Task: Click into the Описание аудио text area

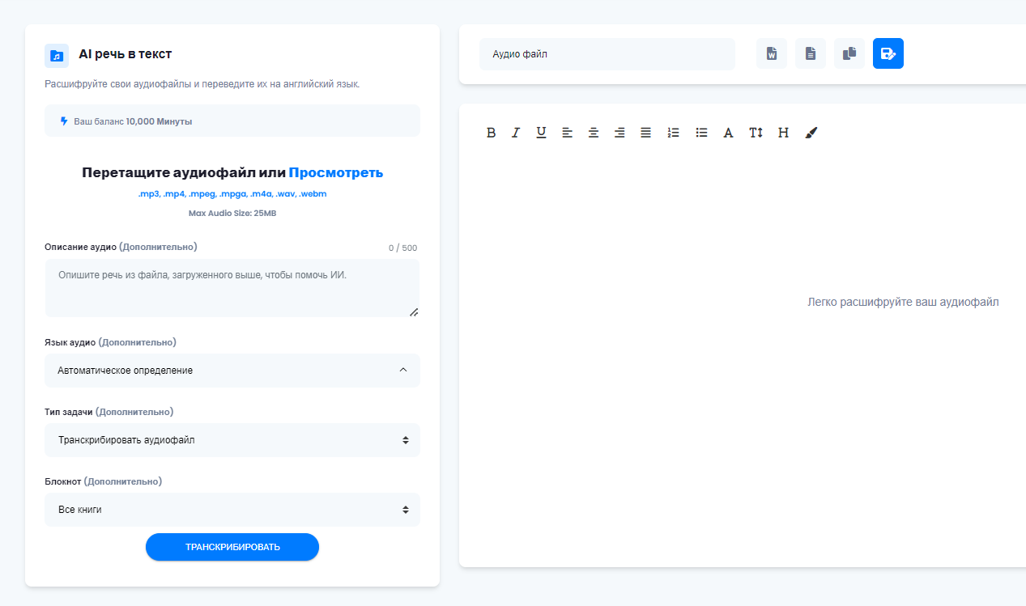Action: [x=232, y=288]
